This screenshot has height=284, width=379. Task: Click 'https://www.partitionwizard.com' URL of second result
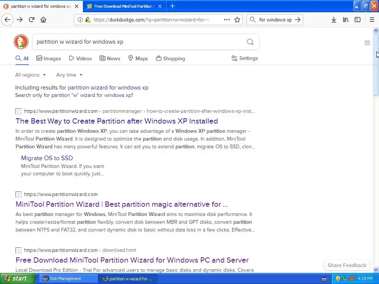coord(61,195)
